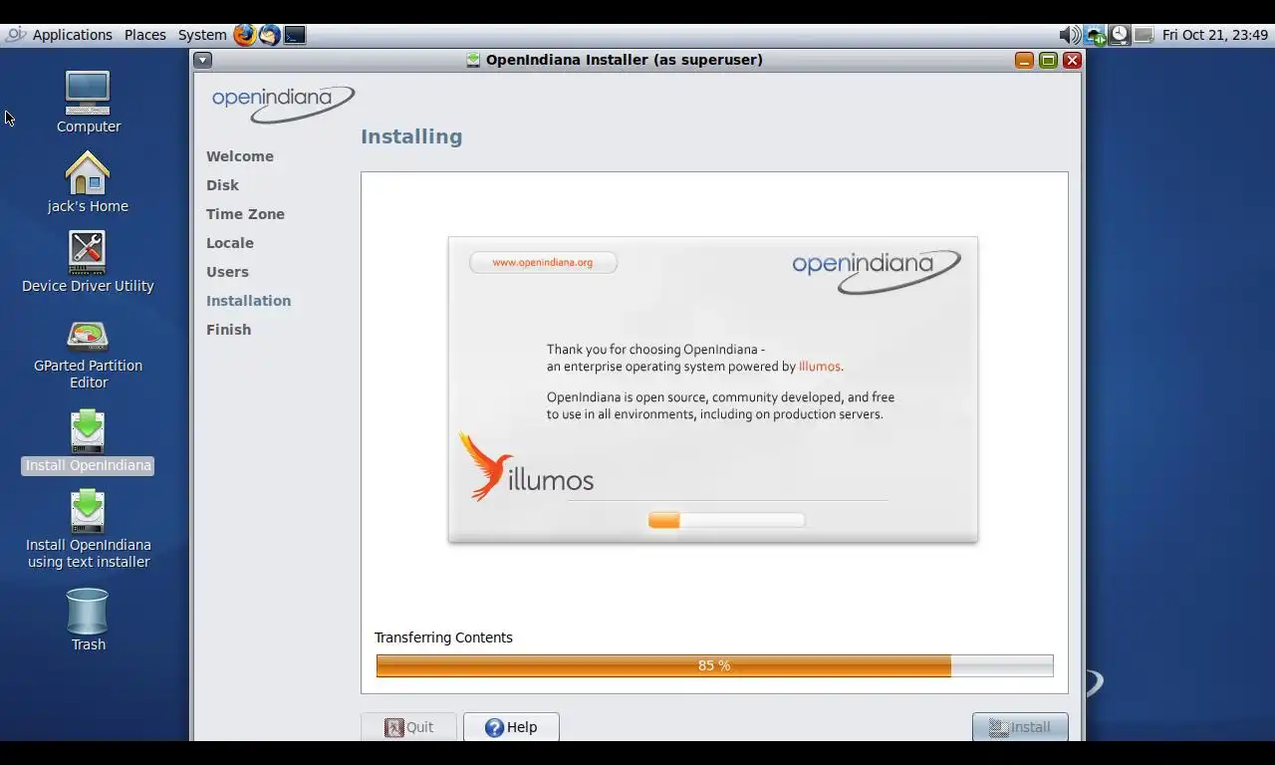The height and width of the screenshot is (765, 1275).
Task: Select the Locale step in the sidebar
Action: click(x=230, y=243)
